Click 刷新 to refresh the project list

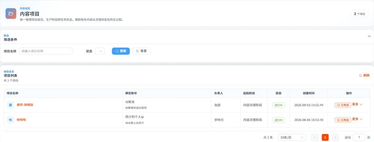click(x=364, y=75)
